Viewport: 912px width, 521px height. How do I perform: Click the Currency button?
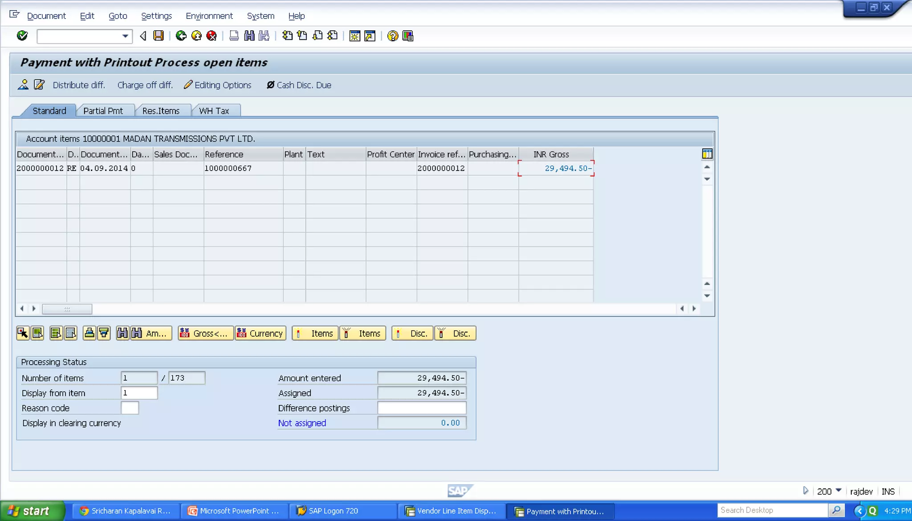[261, 333]
